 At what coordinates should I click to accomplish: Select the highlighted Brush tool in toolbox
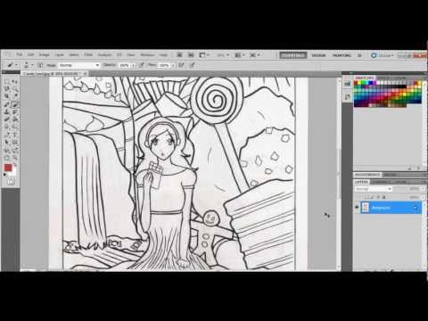tap(14, 104)
